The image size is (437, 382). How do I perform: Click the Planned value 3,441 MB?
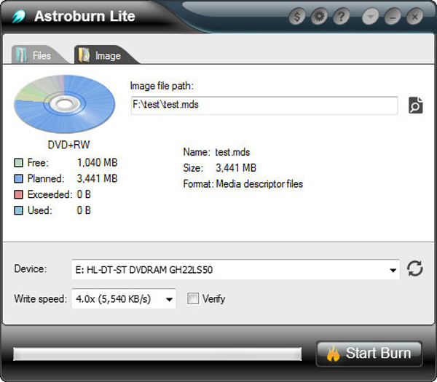point(97,178)
